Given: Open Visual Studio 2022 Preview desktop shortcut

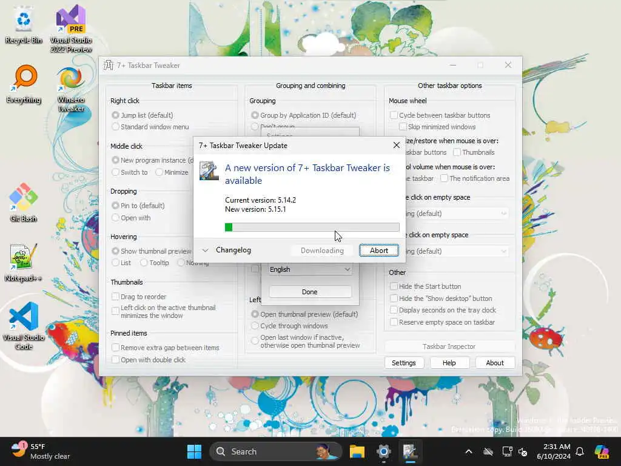Looking at the screenshot, I should tap(71, 29).
